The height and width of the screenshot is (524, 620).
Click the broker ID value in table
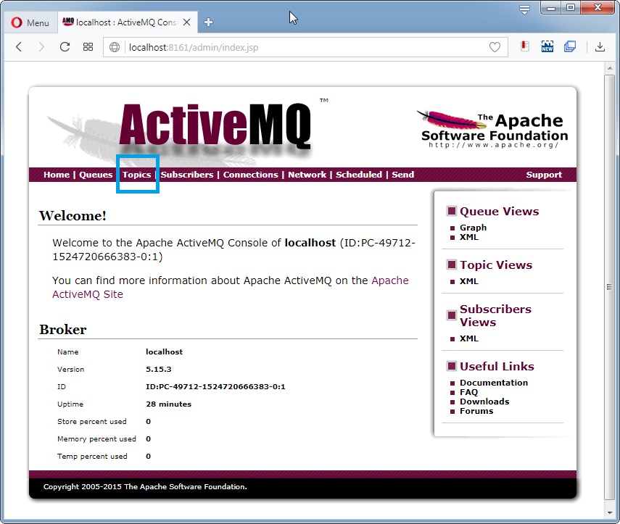pyautogui.click(x=215, y=386)
